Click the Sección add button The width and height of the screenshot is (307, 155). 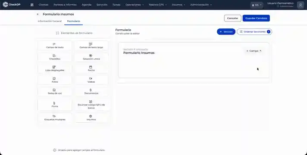point(226,32)
